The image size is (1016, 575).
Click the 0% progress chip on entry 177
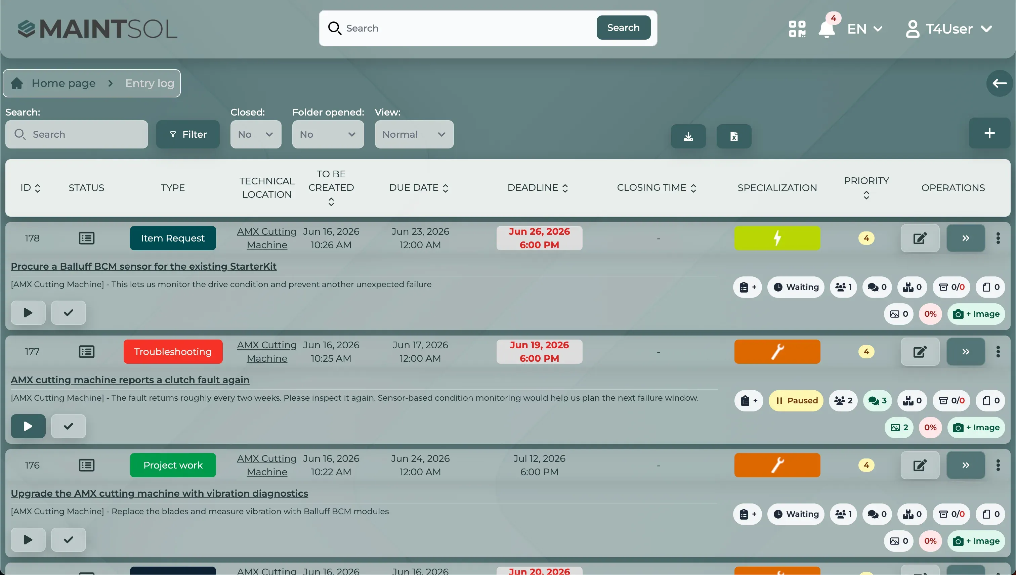click(x=930, y=428)
